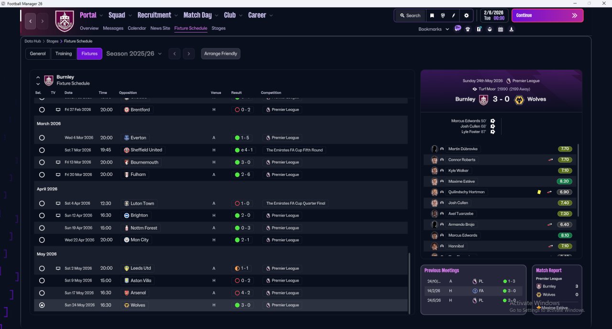The height and width of the screenshot is (329, 612).
Task: Go to the next season with the right arrow
Action: coord(189,54)
